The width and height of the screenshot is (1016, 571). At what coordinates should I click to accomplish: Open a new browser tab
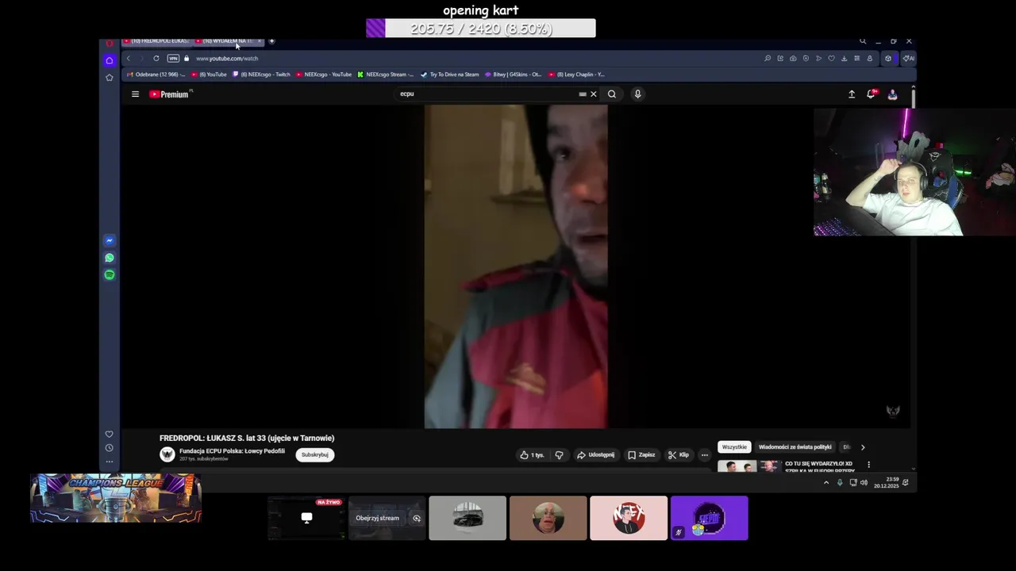(271, 40)
